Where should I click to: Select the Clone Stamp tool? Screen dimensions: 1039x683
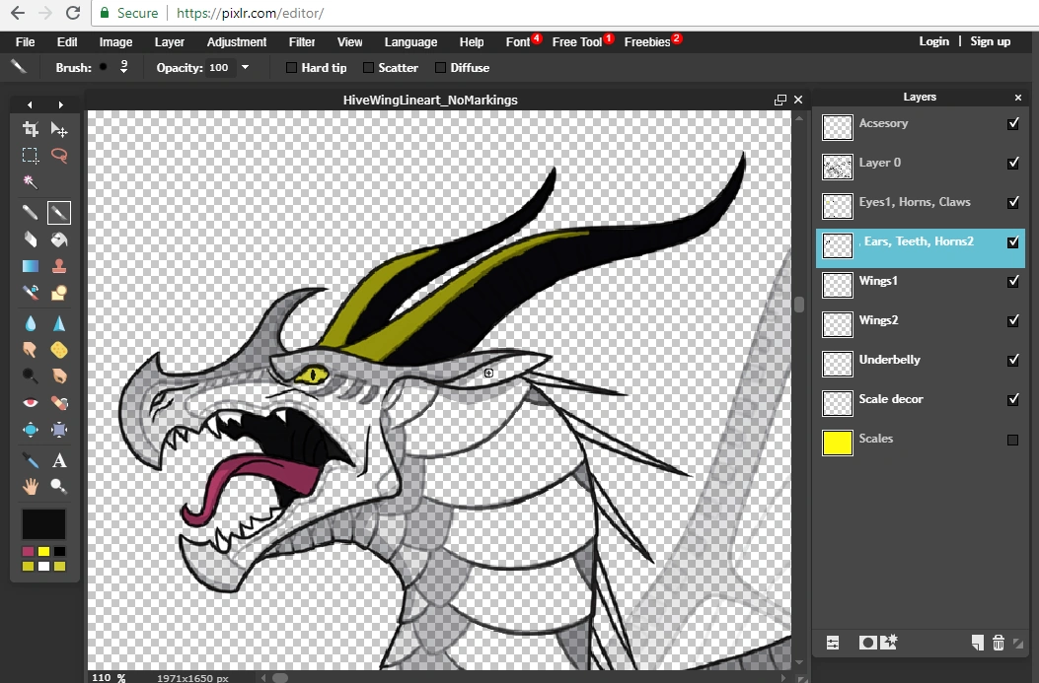pyautogui.click(x=59, y=266)
